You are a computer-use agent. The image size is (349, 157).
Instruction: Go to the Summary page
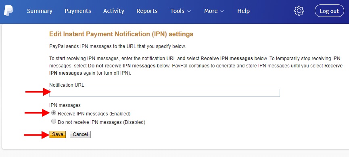tap(40, 11)
